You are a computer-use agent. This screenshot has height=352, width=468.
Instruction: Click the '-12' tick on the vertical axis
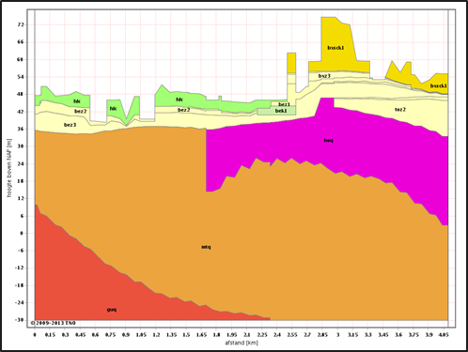point(20,268)
